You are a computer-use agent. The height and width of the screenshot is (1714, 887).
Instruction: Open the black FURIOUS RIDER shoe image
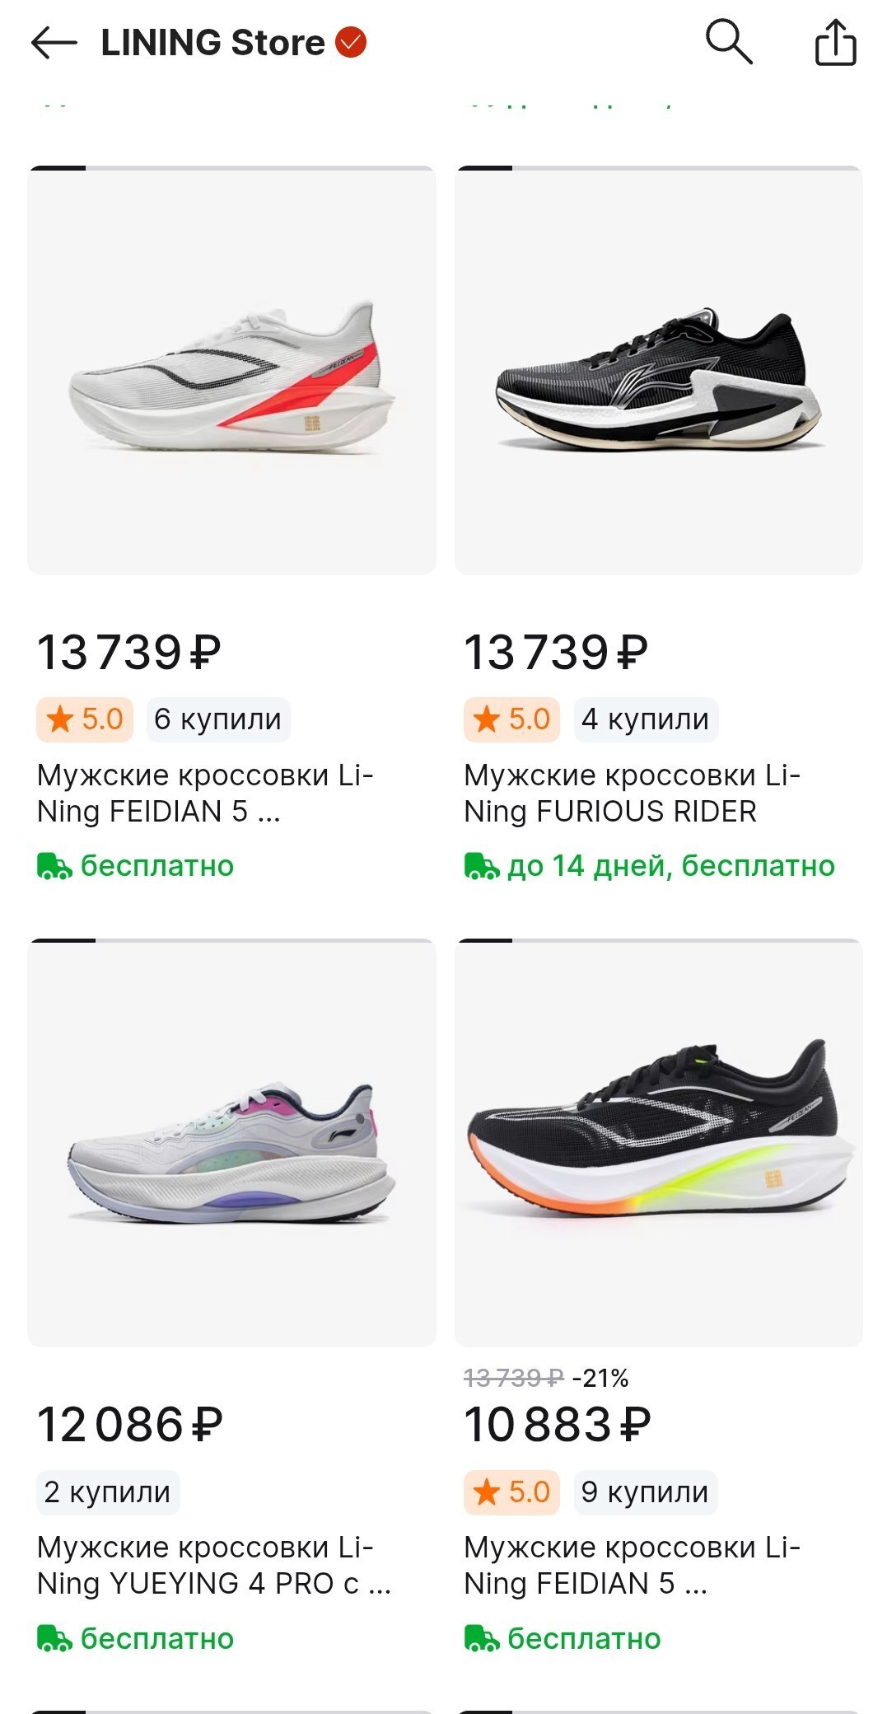click(x=658, y=371)
